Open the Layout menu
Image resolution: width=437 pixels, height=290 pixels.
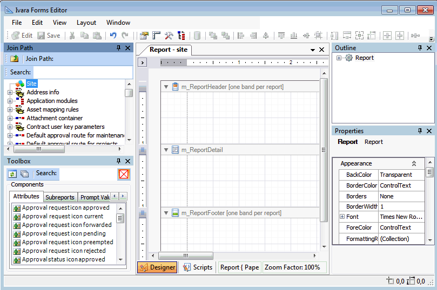click(x=86, y=23)
